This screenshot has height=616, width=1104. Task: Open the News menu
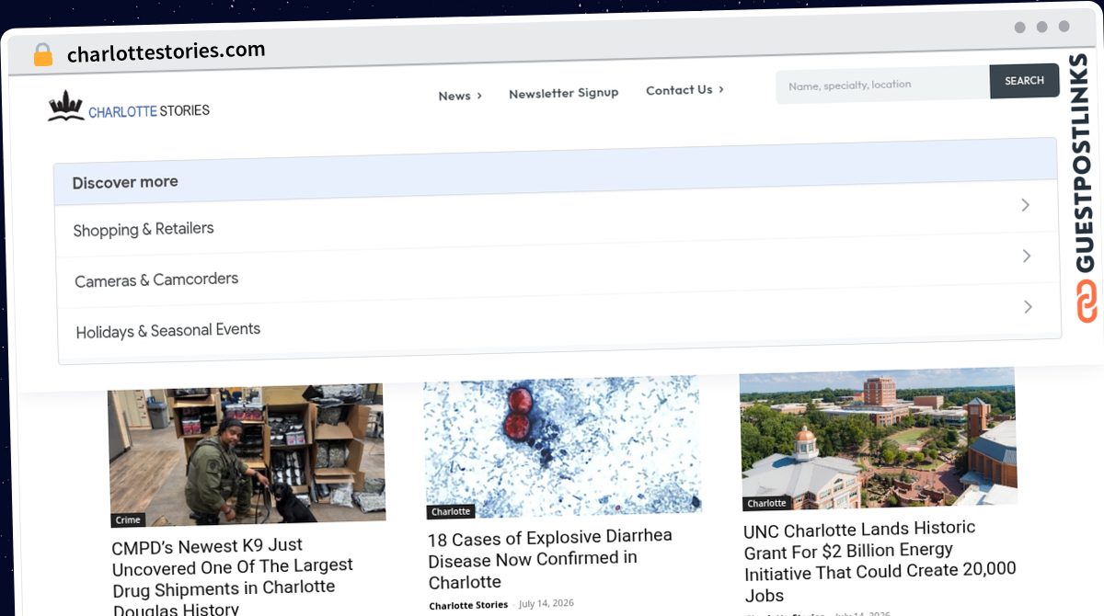pyautogui.click(x=454, y=96)
